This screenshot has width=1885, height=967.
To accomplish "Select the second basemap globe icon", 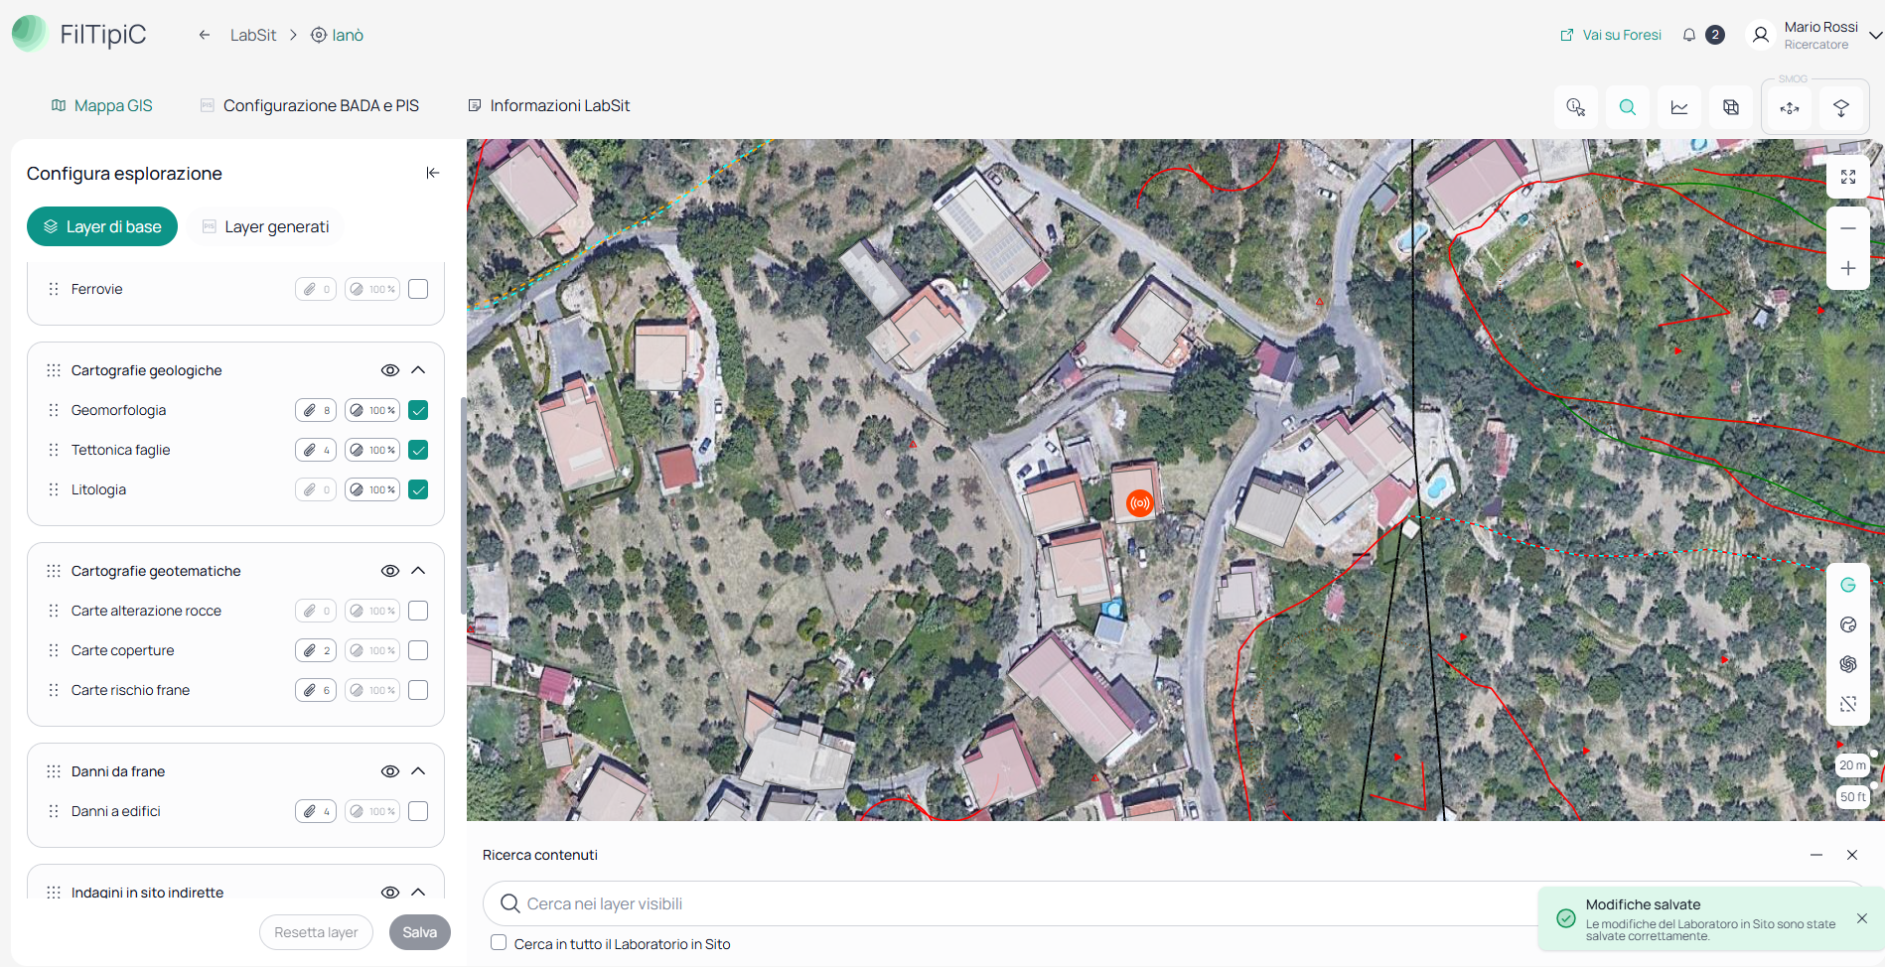I will [1848, 624].
